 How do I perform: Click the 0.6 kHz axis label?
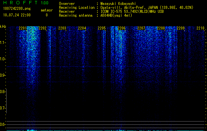3,124
